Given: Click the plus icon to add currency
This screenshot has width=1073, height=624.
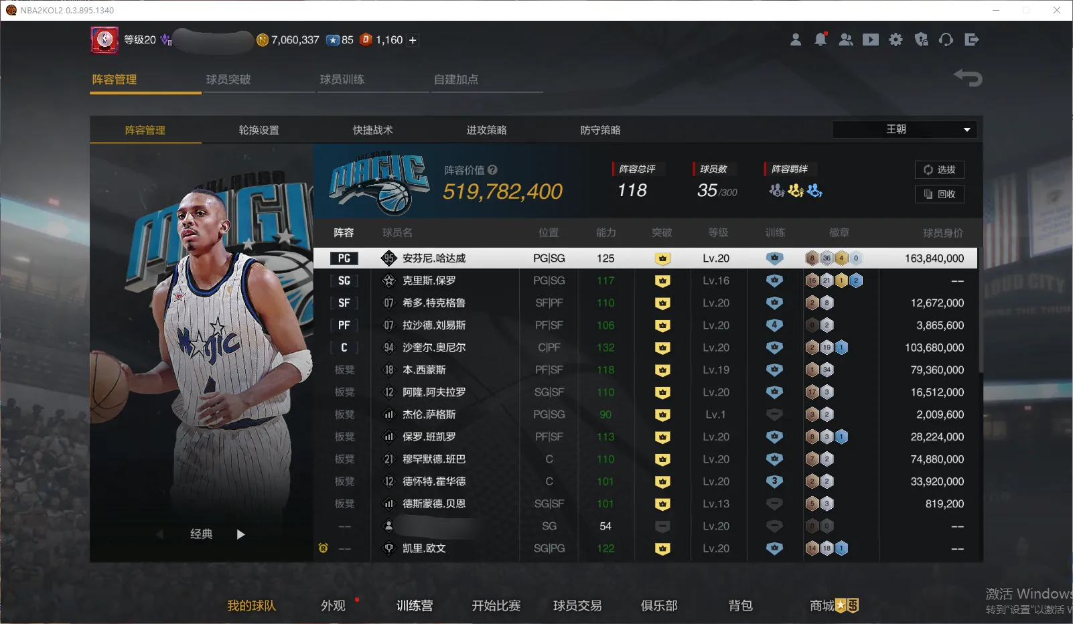Looking at the screenshot, I should (413, 40).
